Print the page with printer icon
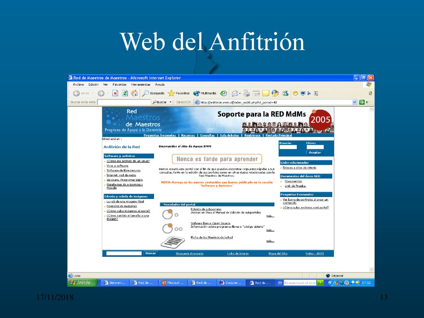Viewport: 424px width, 318px height. coord(246,93)
